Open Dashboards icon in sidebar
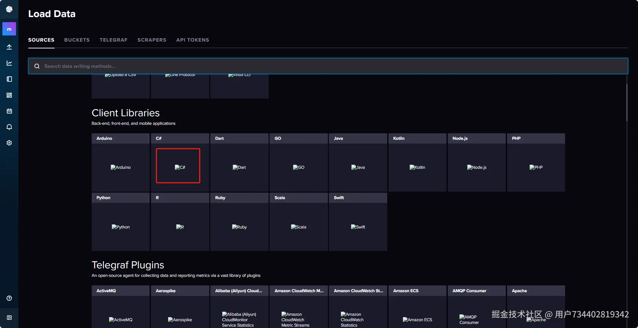This screenshot has width=638, height=328. click(9, 95)
